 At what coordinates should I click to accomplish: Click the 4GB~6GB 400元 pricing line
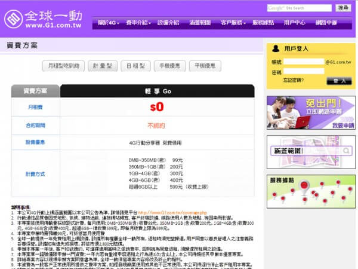click(x=156, y=180)
